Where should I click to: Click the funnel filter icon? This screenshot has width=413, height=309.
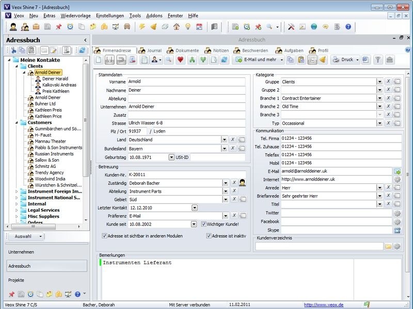tap(378, 60)
